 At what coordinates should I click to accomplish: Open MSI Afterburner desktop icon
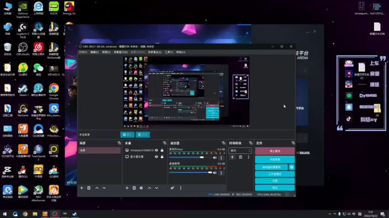[38, 193]
